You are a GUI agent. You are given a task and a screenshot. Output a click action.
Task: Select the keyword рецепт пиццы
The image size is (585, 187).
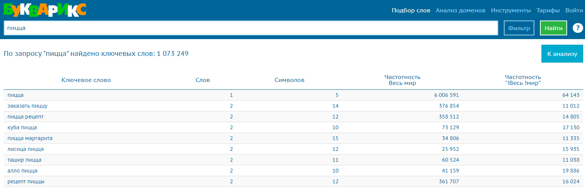(x=26, y=181)
